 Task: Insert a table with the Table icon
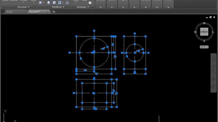90,2
